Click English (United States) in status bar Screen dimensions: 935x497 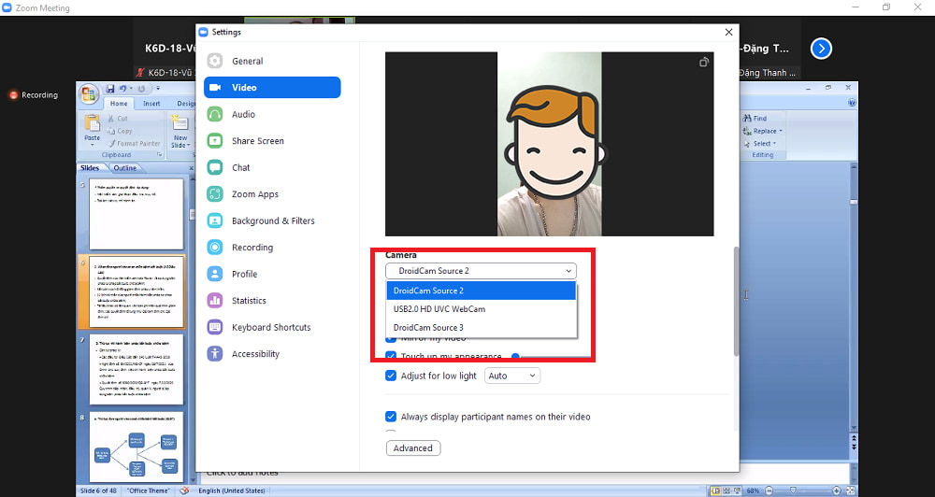[x=232, y=491]
